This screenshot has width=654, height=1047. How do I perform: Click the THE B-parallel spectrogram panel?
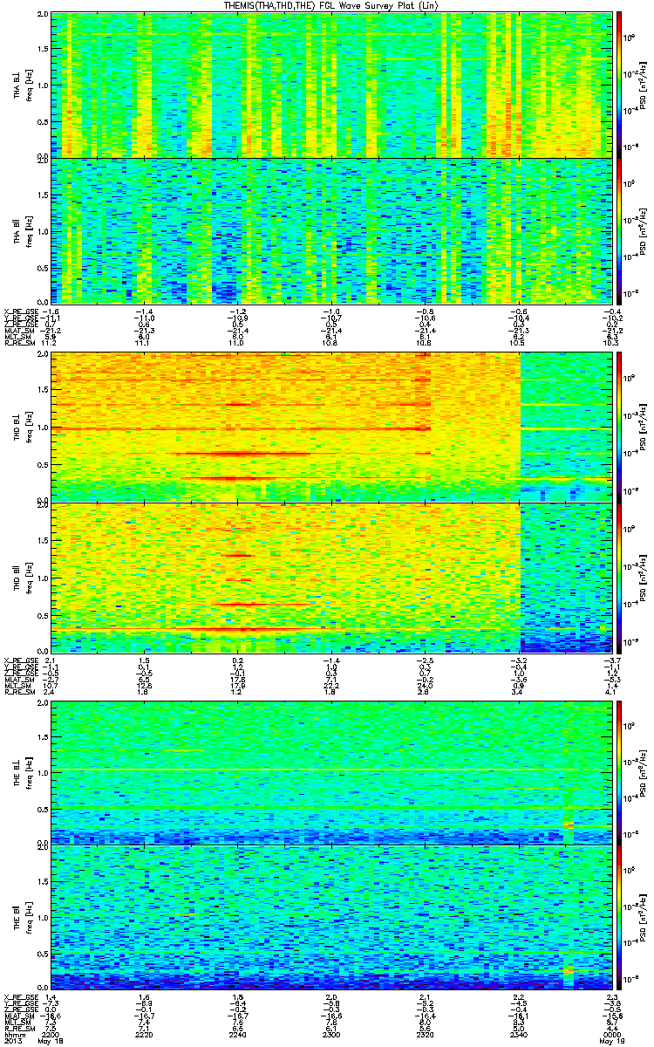coord(330,917)
